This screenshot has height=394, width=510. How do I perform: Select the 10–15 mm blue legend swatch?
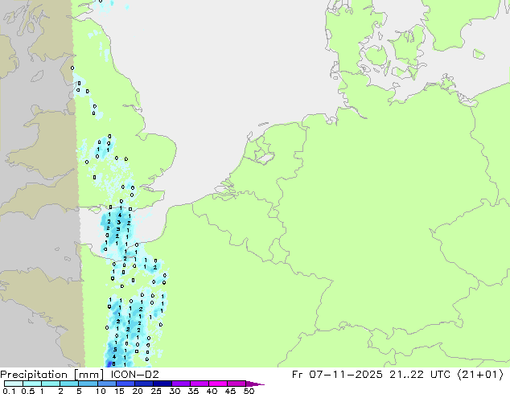click(107, 384)
